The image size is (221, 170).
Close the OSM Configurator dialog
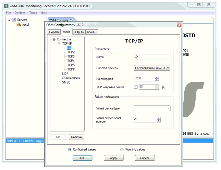tap(179, 25)
